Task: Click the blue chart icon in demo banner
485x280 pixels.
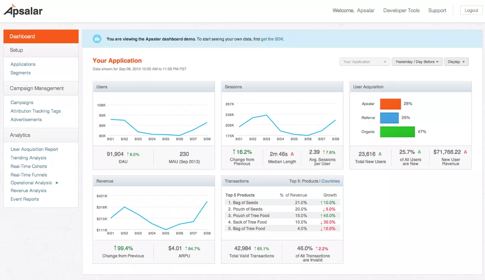Action: click(x=97, y=39)
